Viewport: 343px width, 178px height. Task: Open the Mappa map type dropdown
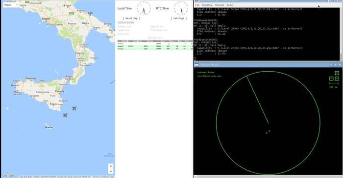click(x=10, y=5)
